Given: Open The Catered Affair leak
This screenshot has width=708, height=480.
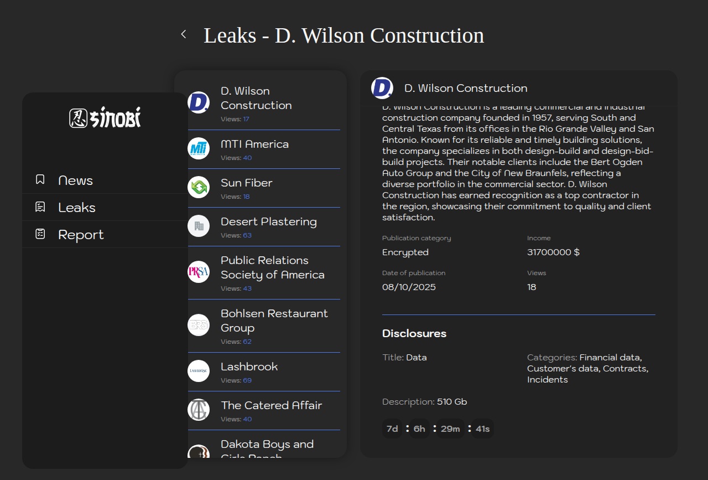Looking at the screenshot, I should [x=271, y=406].
